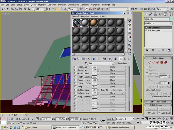Image resolution: width=174 pixels, height=130 pixels.
Task: Open the Motion command panel tab
Action: pos(161,14)
